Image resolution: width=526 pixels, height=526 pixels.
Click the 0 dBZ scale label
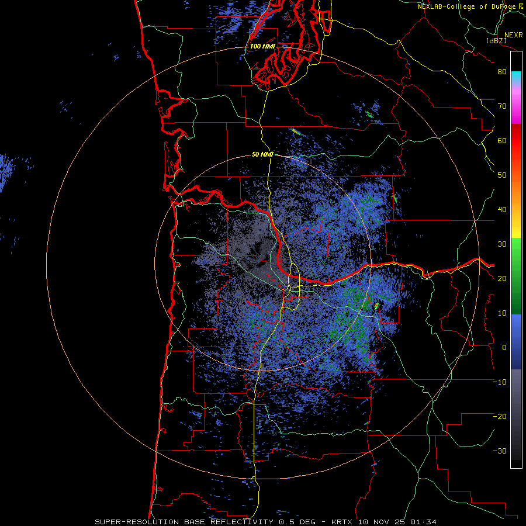tap(504, 348)
